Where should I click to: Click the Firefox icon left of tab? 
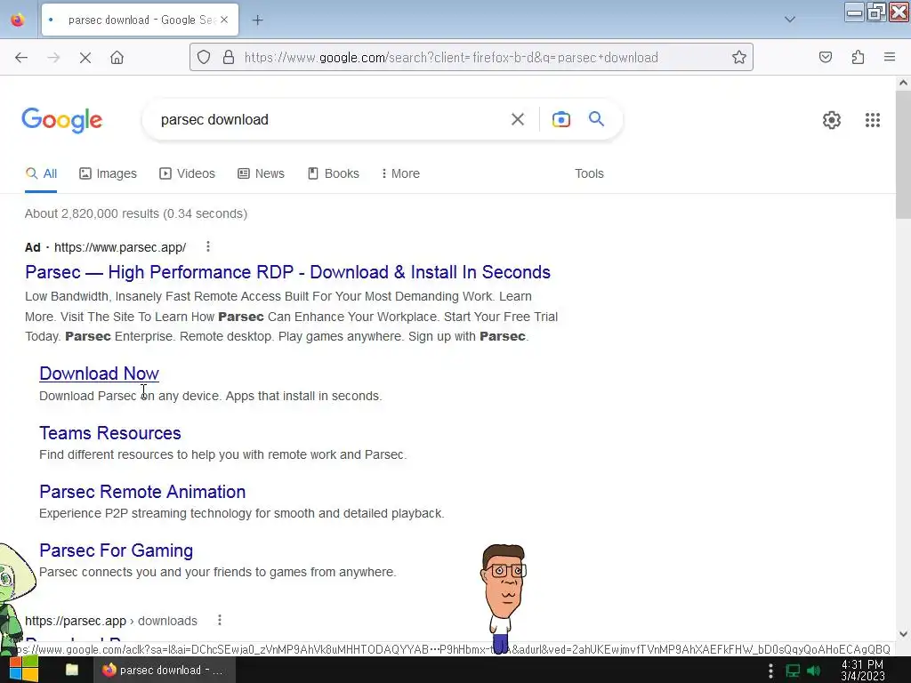pyautogui.click(x=18, y=20)
